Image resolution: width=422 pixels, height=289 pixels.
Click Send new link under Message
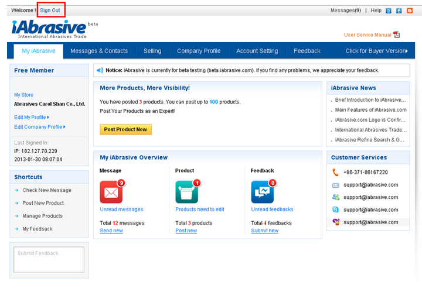[111, 230]
